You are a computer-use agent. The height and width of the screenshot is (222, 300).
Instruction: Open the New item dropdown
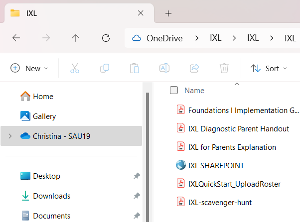tap(29, 68)
